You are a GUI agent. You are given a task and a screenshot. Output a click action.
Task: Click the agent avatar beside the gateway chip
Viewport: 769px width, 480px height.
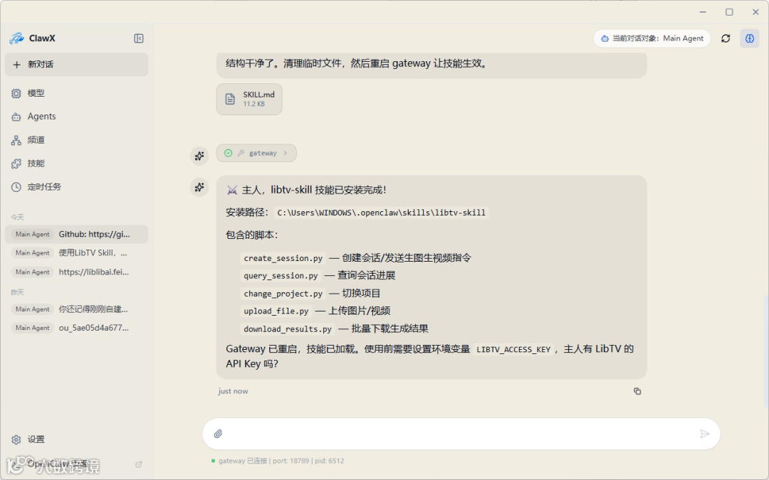pos(199,156)
